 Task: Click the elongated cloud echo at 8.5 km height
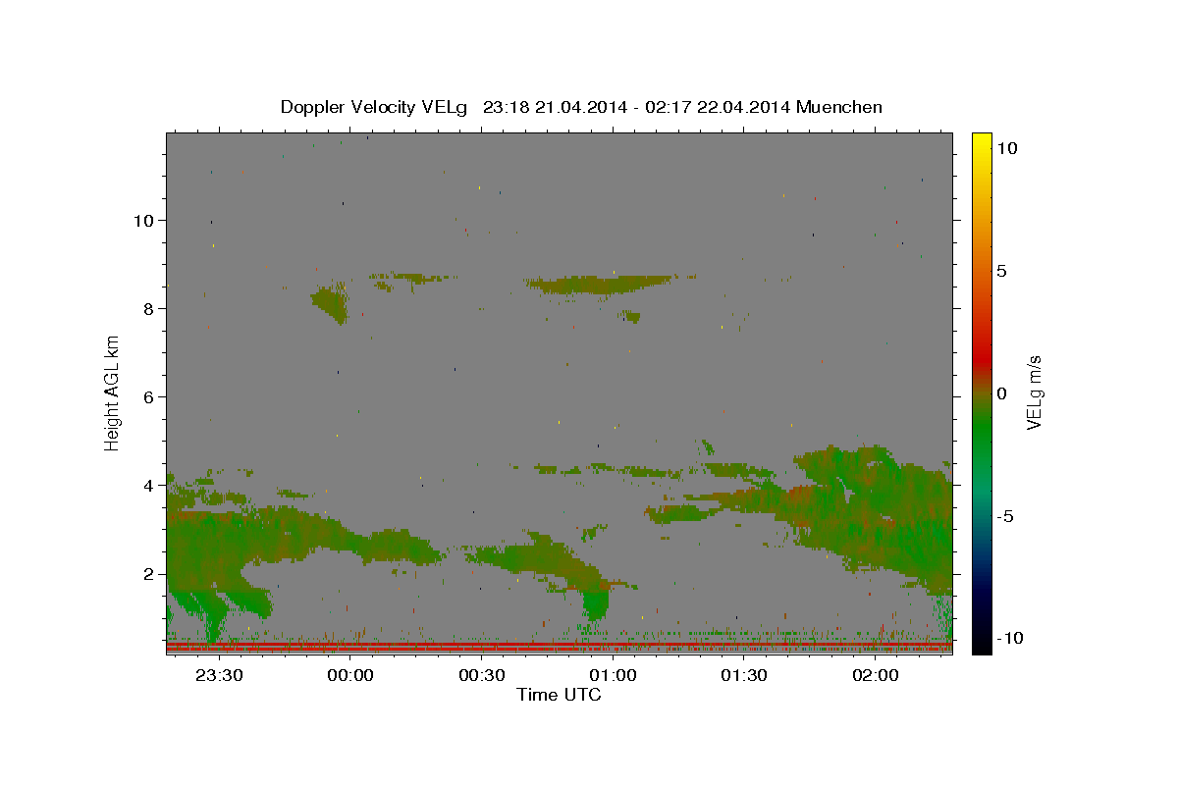(599, 285)
